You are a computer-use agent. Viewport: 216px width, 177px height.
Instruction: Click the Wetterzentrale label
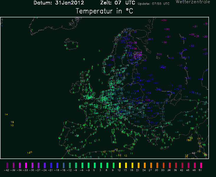click(193, 2)
